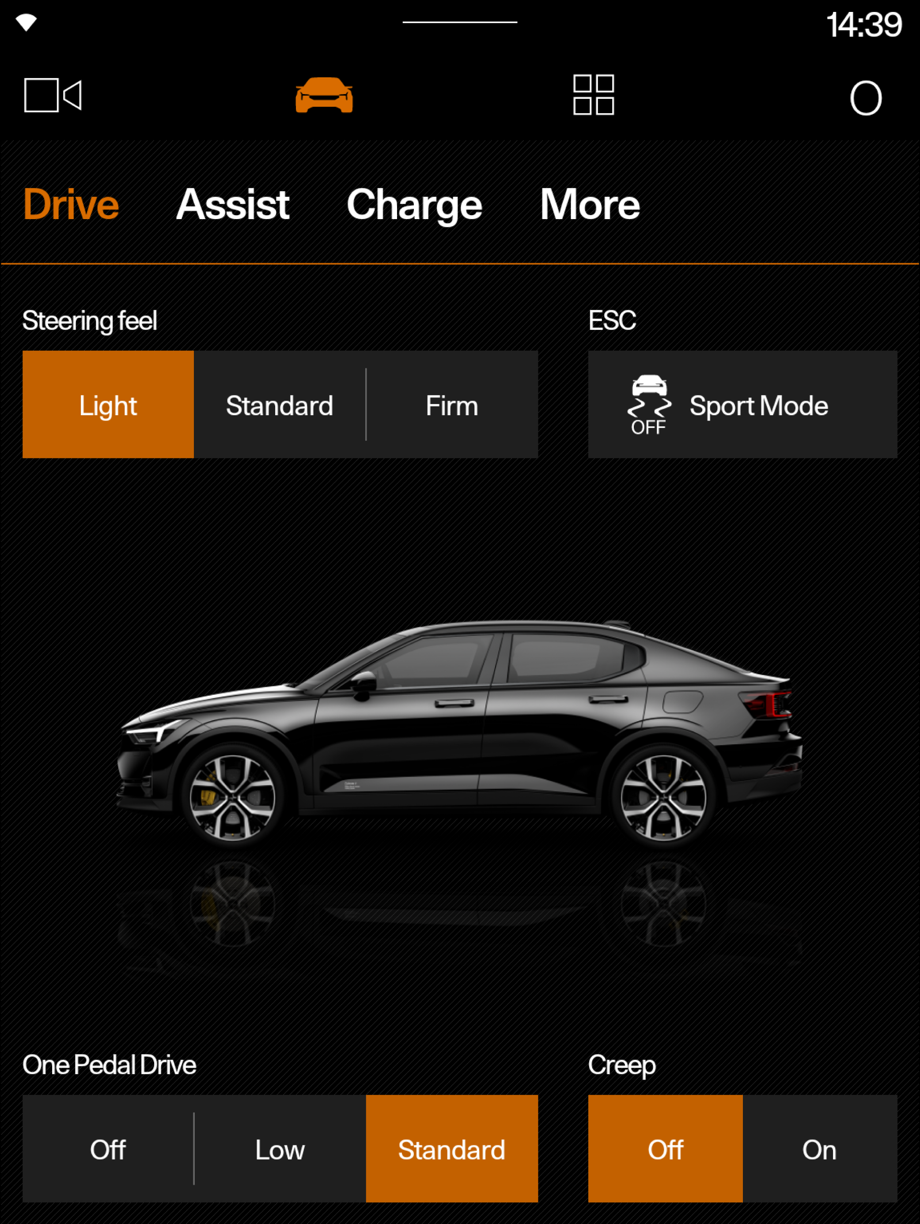
Task: Select Light steering feel button
Action: click(x=108, y=405)
